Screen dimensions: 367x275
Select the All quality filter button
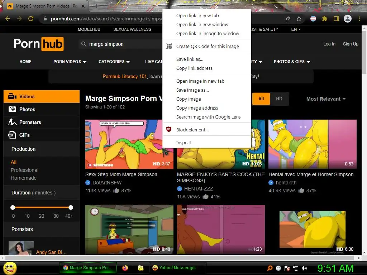261,99
